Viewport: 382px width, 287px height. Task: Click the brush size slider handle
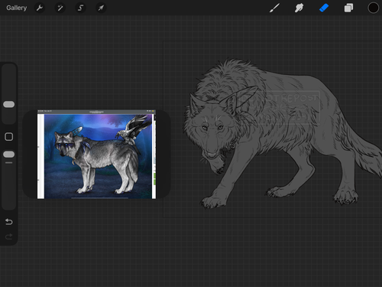[x=9, y=104]
